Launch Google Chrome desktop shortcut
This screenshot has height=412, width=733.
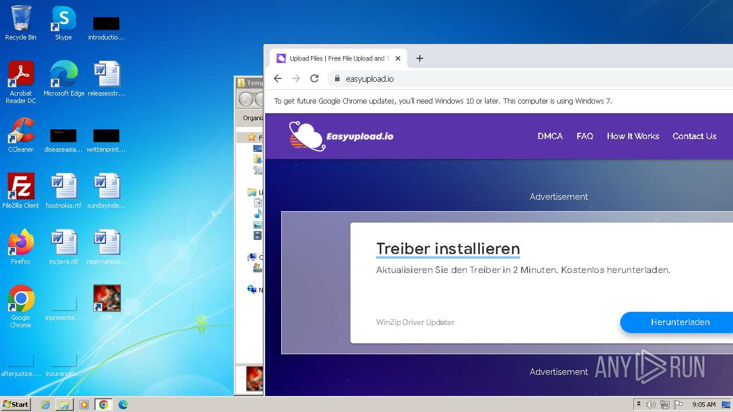point(21,307)
